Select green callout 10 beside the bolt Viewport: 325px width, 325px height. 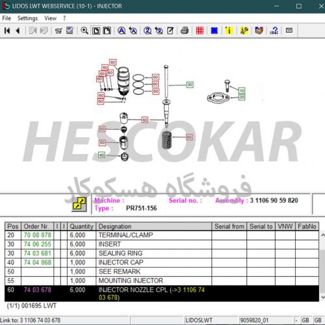point(242,90)
